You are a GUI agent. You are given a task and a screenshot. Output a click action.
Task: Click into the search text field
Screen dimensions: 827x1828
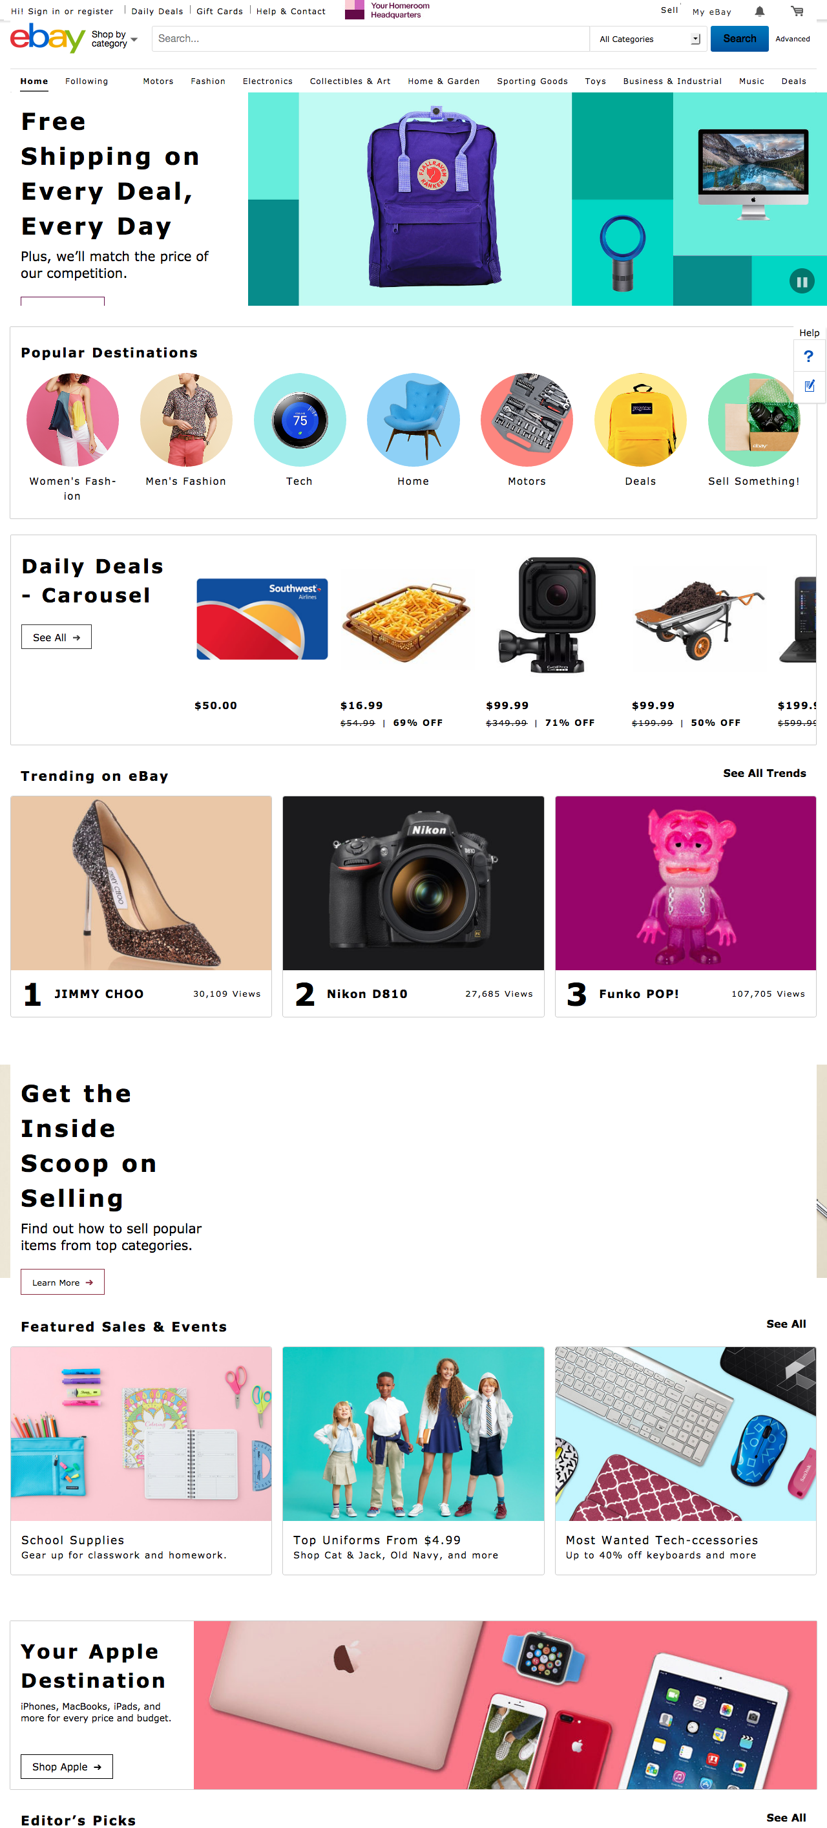(x=370, y=39)
